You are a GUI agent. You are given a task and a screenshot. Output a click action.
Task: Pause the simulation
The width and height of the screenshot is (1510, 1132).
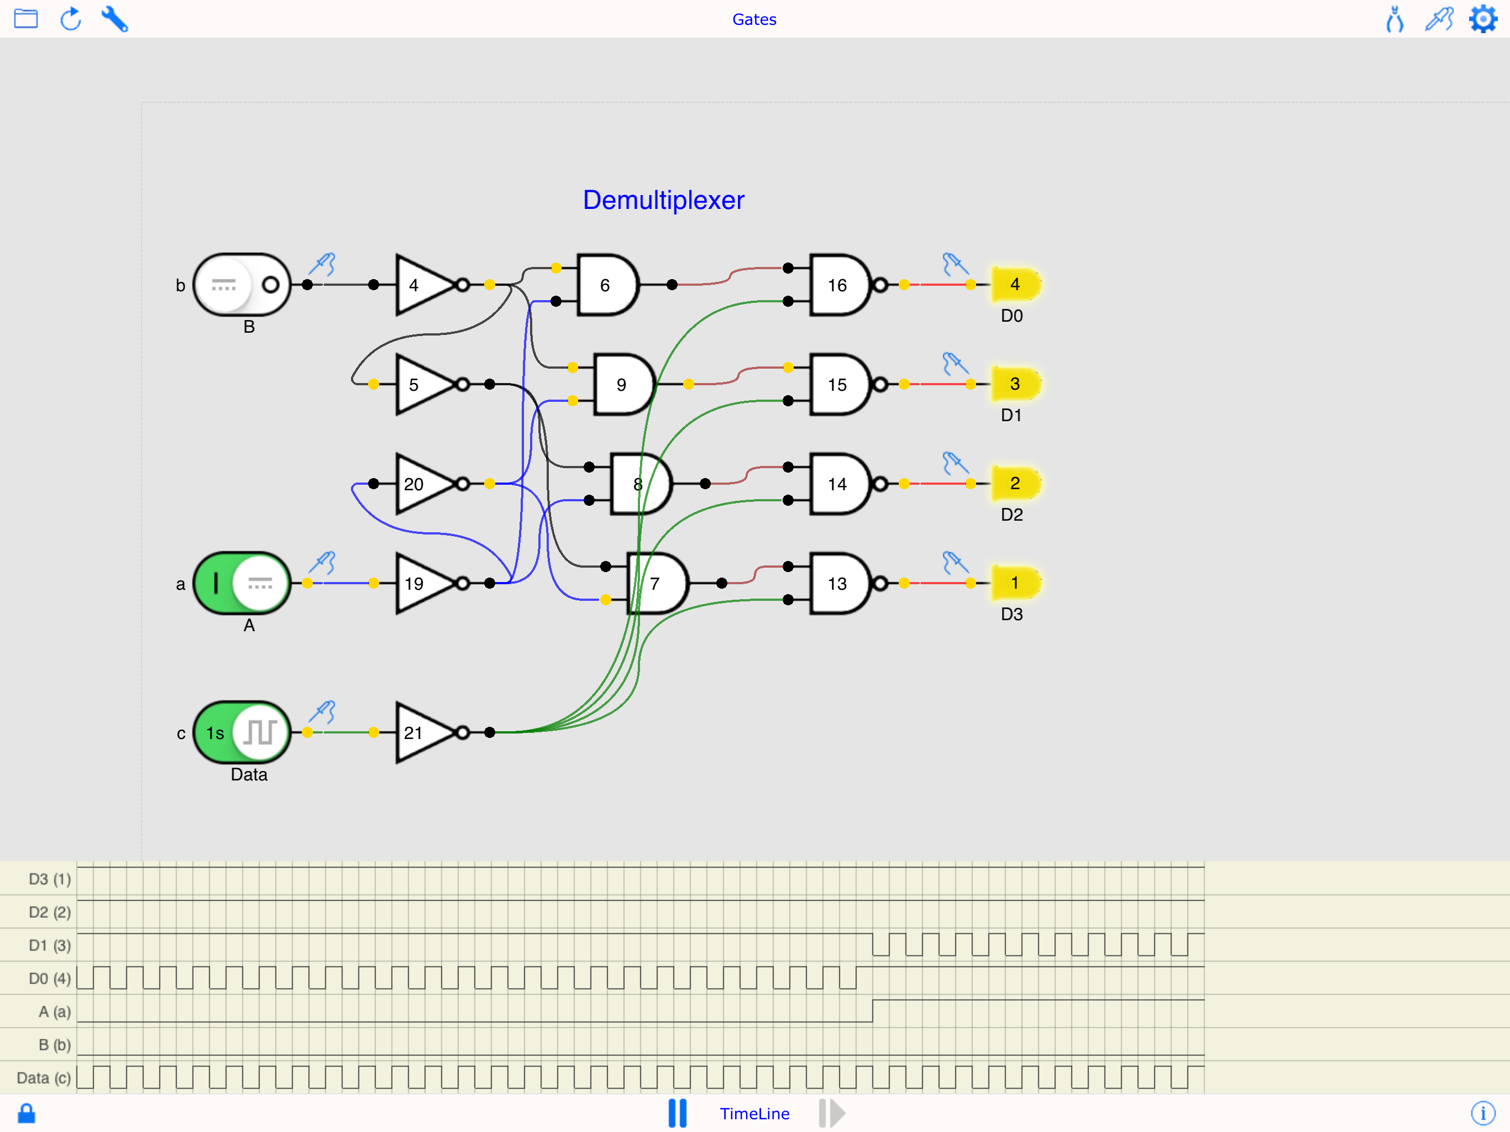click(x=677, y=1113)
